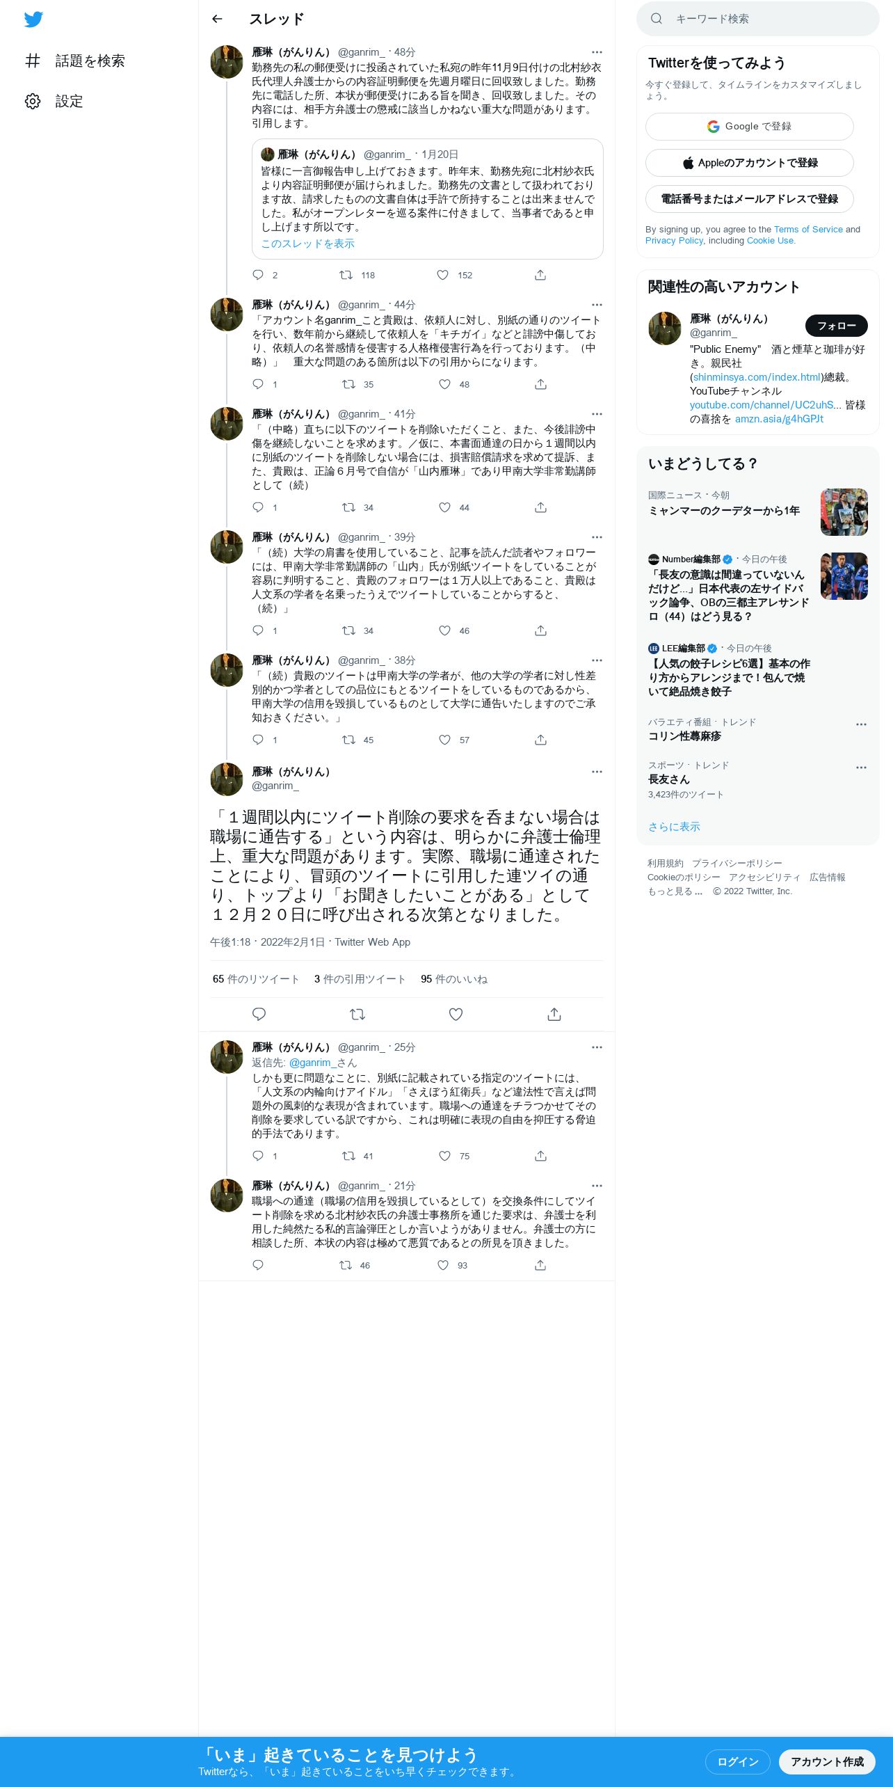Open the more options of 長友さん trend
Viewport: 893px width, 1787px height.
[861, 768]
